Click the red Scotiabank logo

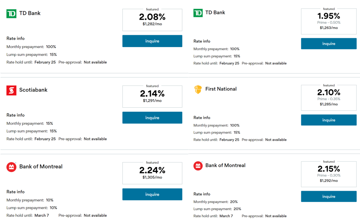11,90
